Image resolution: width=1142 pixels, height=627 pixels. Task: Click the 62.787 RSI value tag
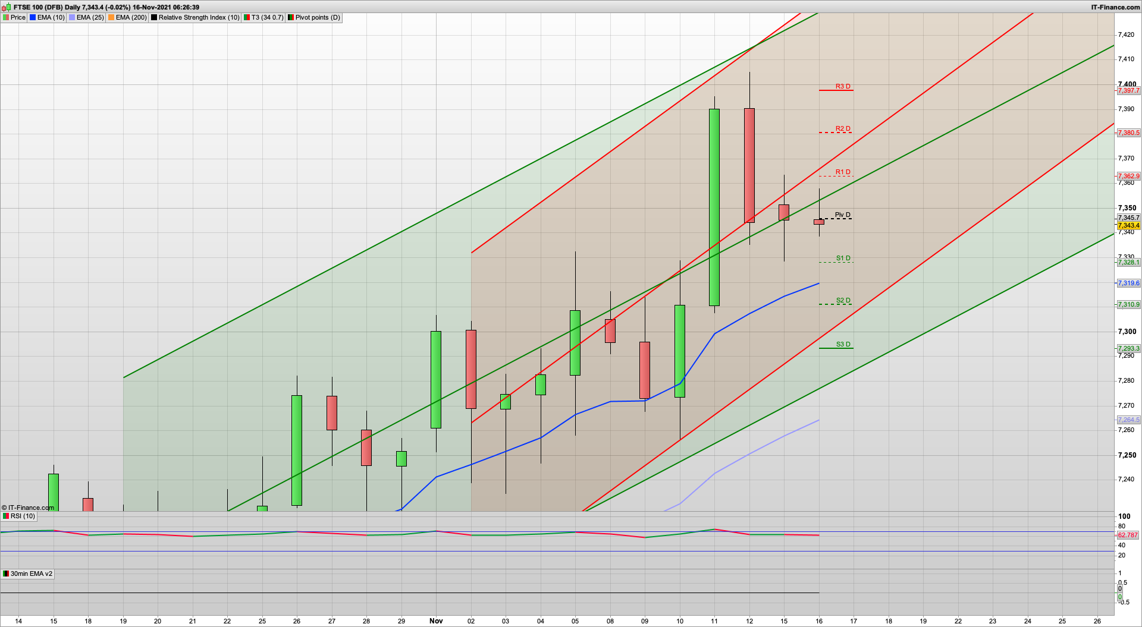pos(1128,535)
